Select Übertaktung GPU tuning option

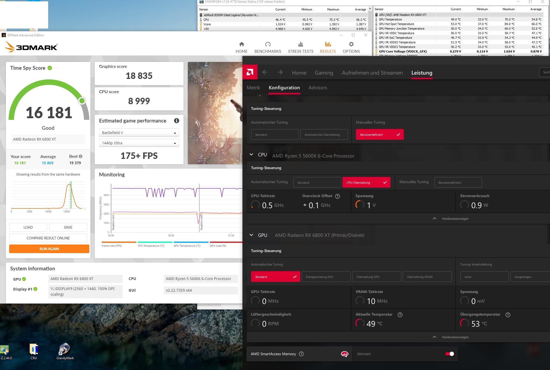[377, 277]
